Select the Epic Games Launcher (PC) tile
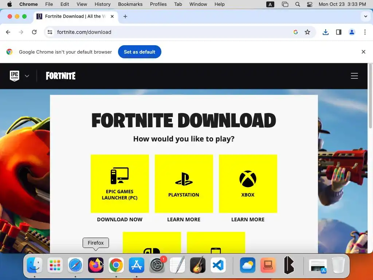The height and width of the screenshot is (280, 373). coord(119,184)
